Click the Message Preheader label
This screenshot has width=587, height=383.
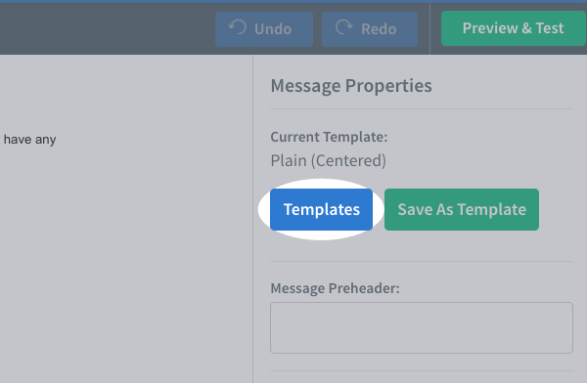335,288
